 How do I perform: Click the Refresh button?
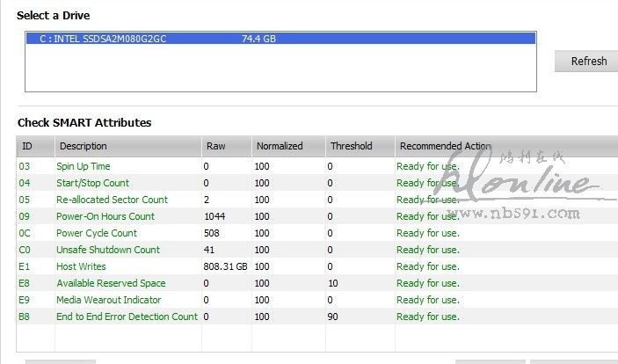[587, 62]
